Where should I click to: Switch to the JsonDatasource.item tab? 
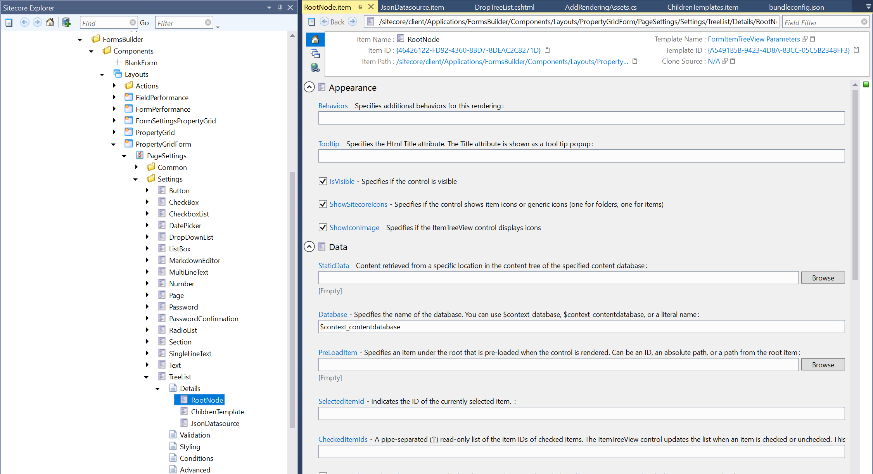tap(412, 7)
